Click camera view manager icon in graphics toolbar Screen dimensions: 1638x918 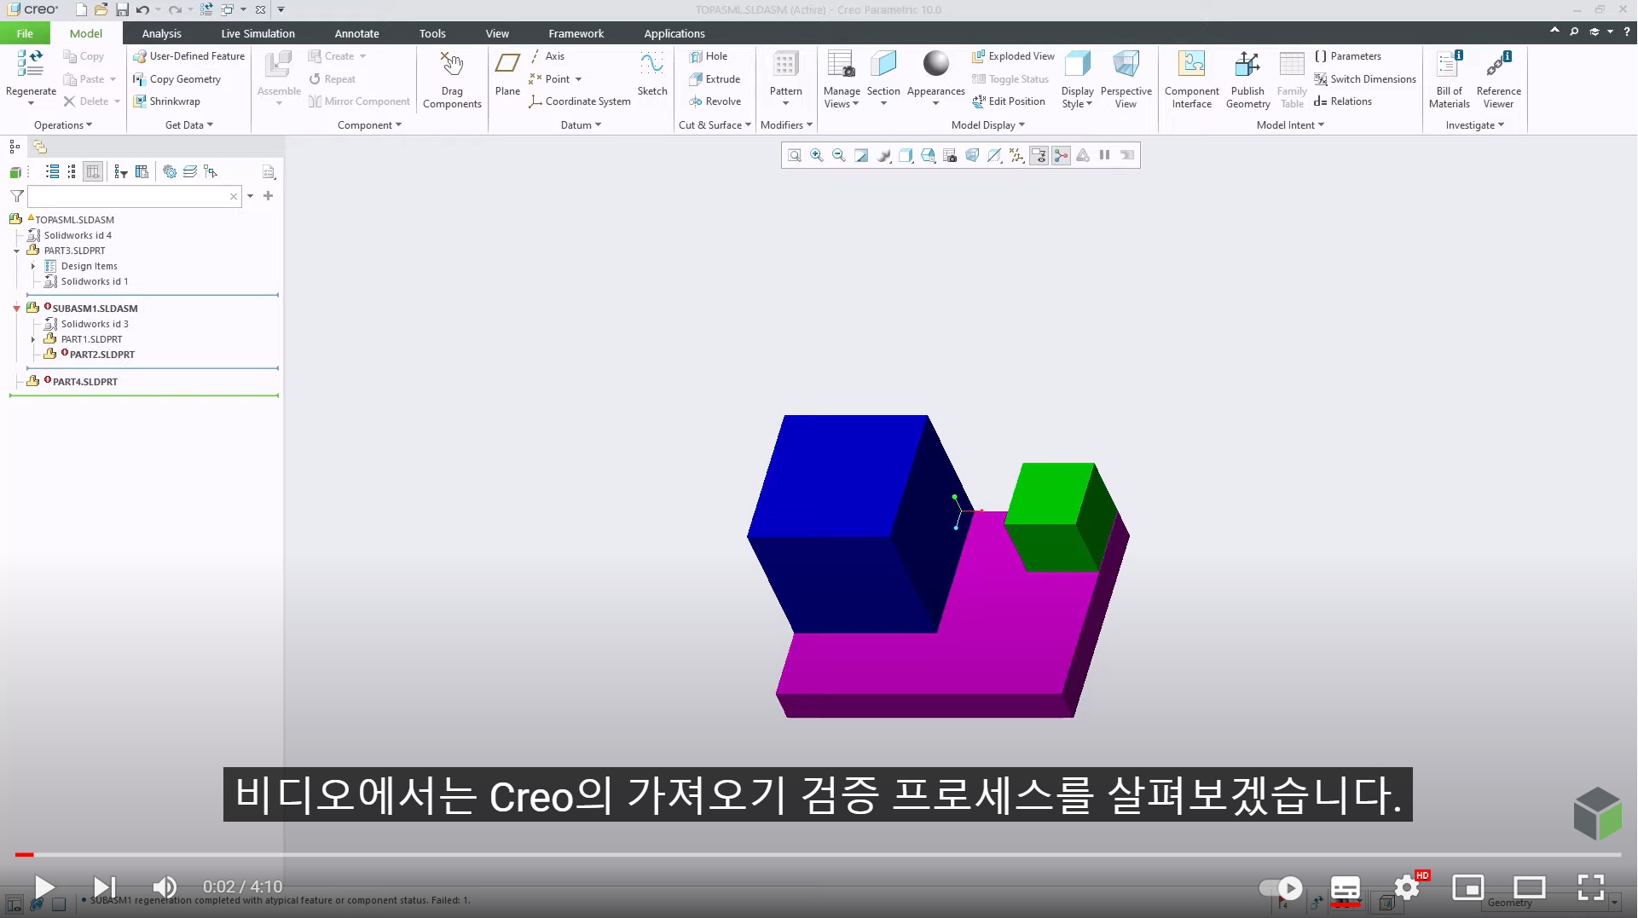click(950, 155)
